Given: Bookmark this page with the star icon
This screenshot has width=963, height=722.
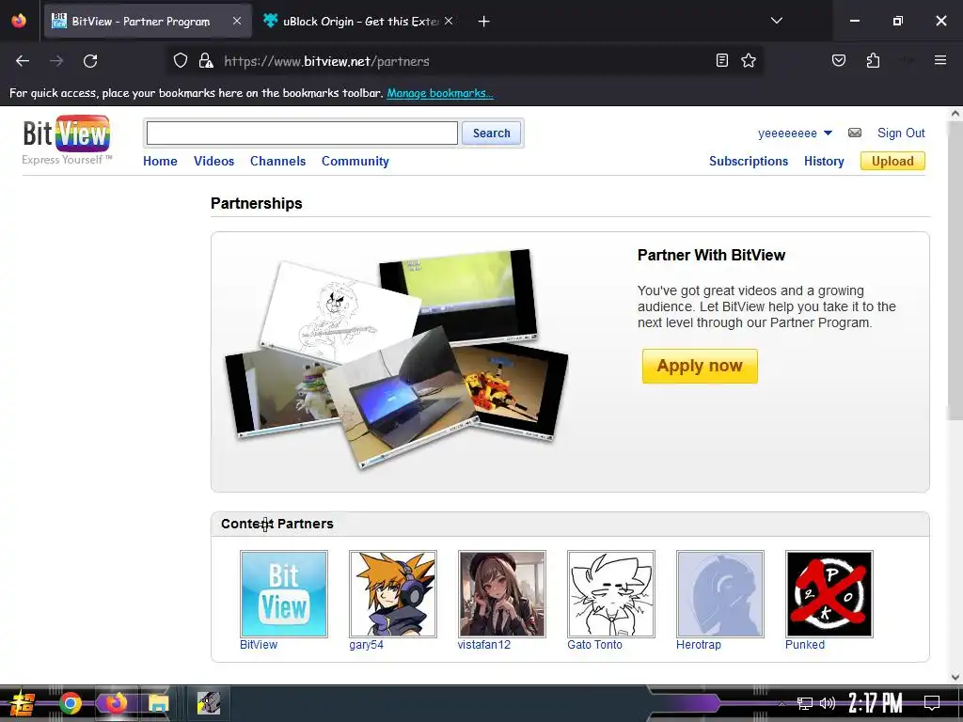Looking at the screenshot, I should (748, 60).
